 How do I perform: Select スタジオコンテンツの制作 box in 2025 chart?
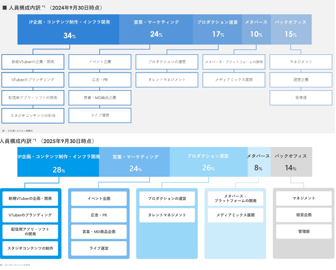(30, 248)
